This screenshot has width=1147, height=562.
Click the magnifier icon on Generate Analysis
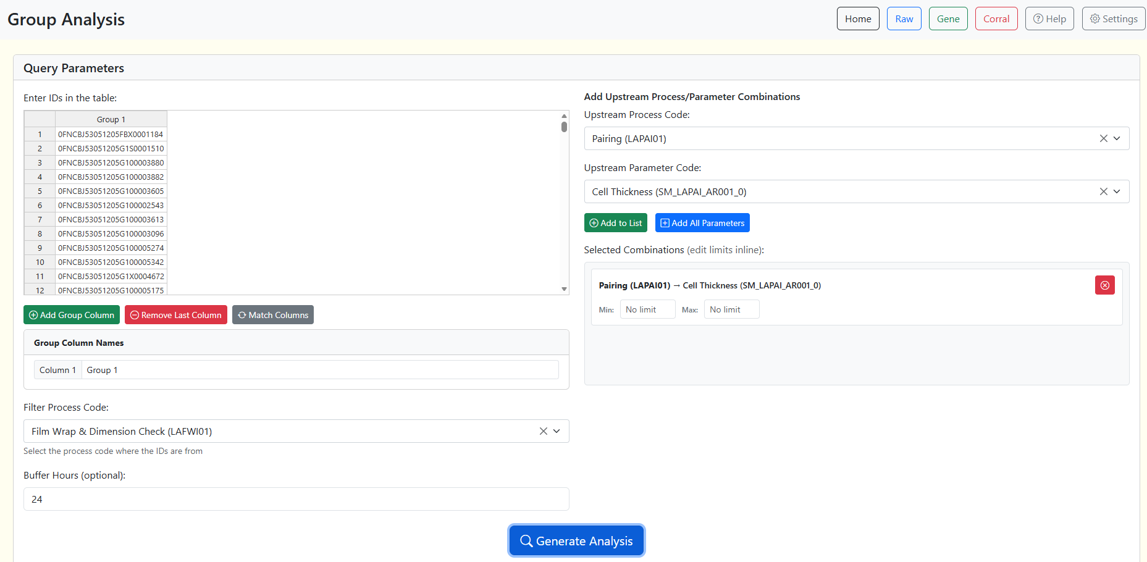tap(527, 540)
